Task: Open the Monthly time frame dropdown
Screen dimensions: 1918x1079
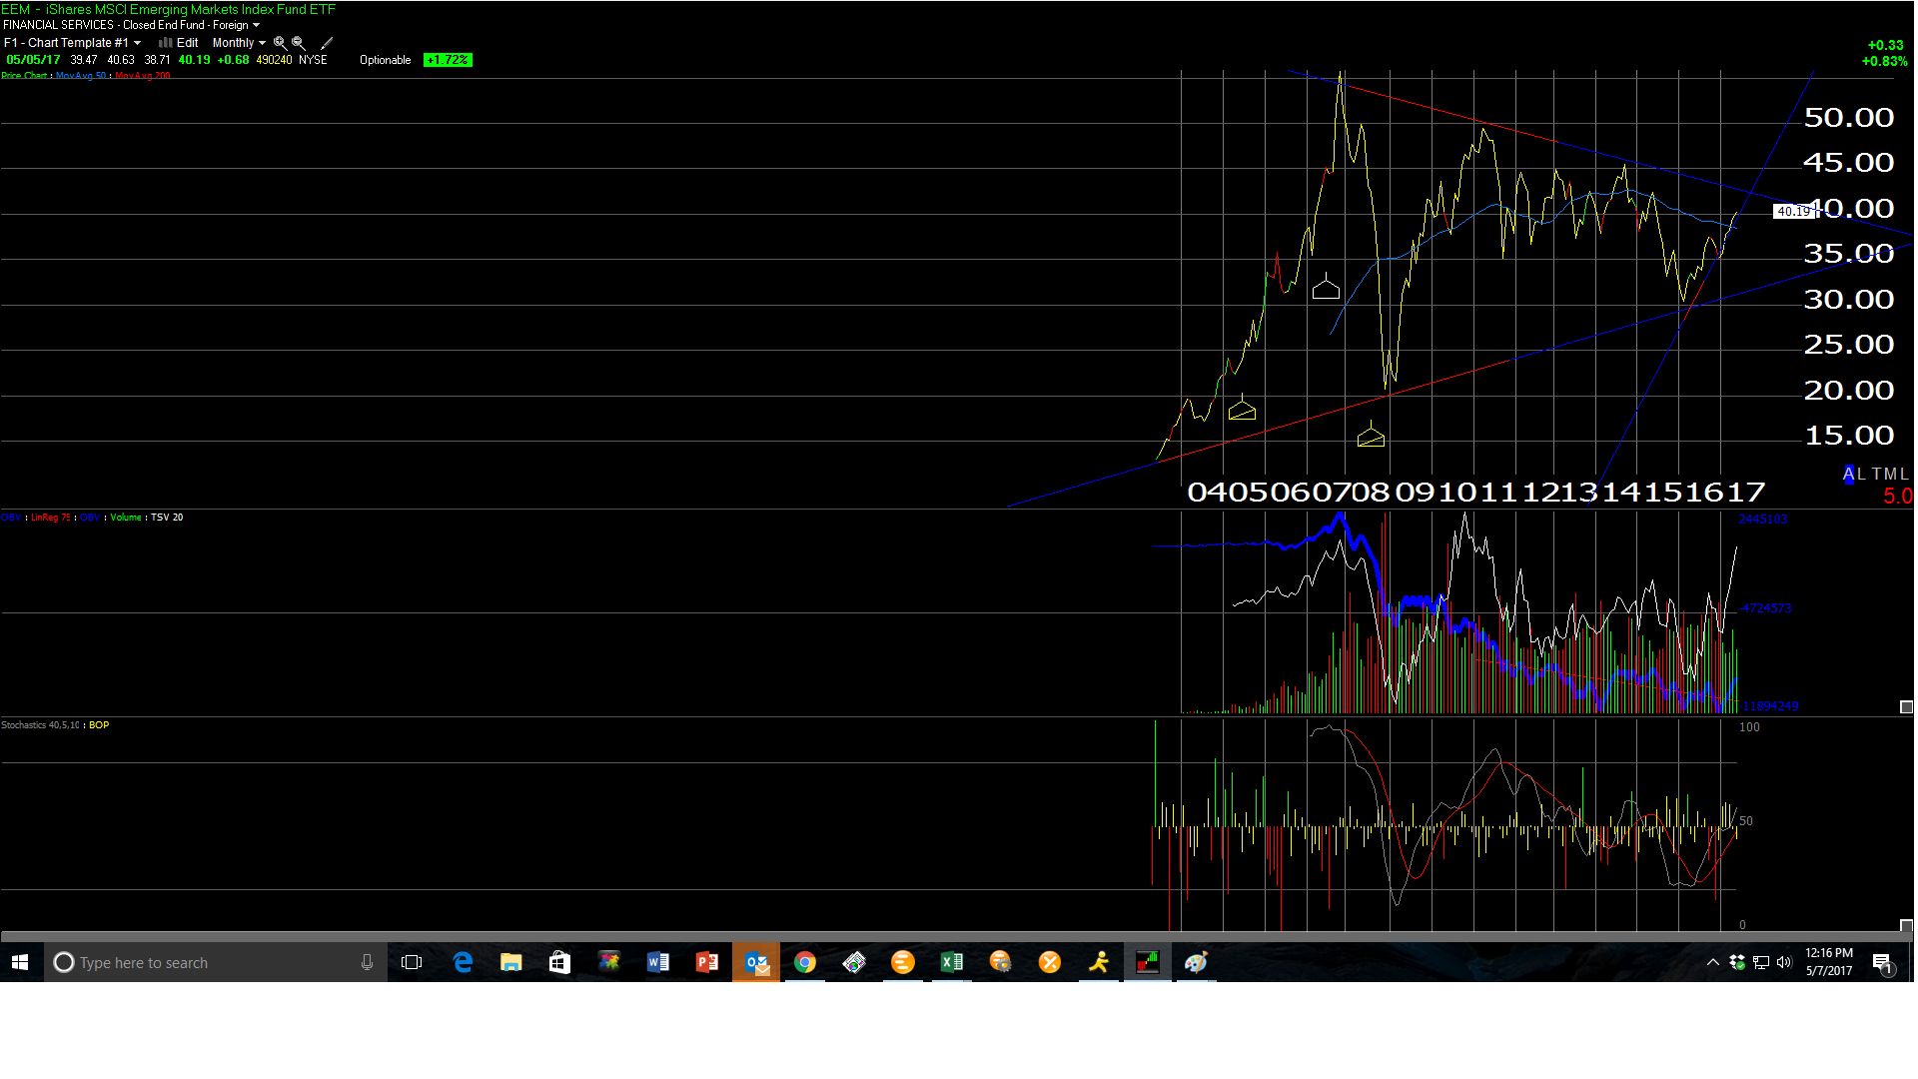Action: coord(239,43)
